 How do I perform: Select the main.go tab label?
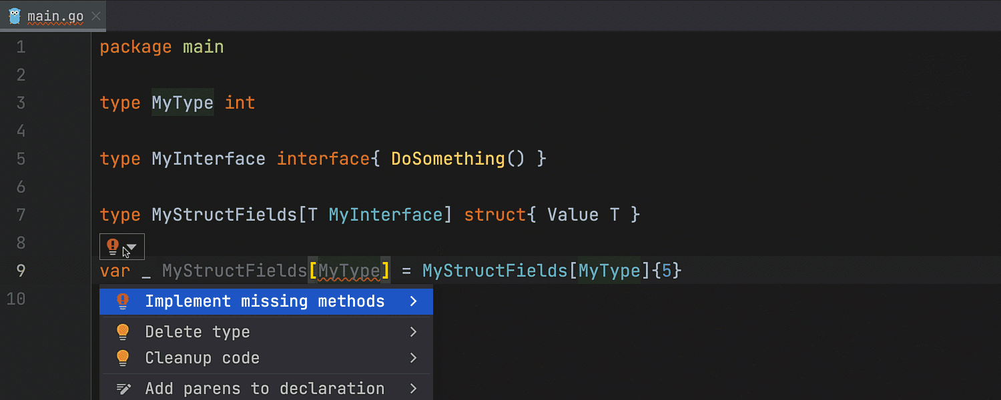point(55,16)
